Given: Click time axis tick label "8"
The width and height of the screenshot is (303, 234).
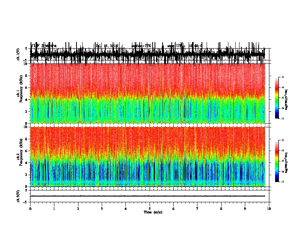Looking at the screenshot, I should coord(221,208).
